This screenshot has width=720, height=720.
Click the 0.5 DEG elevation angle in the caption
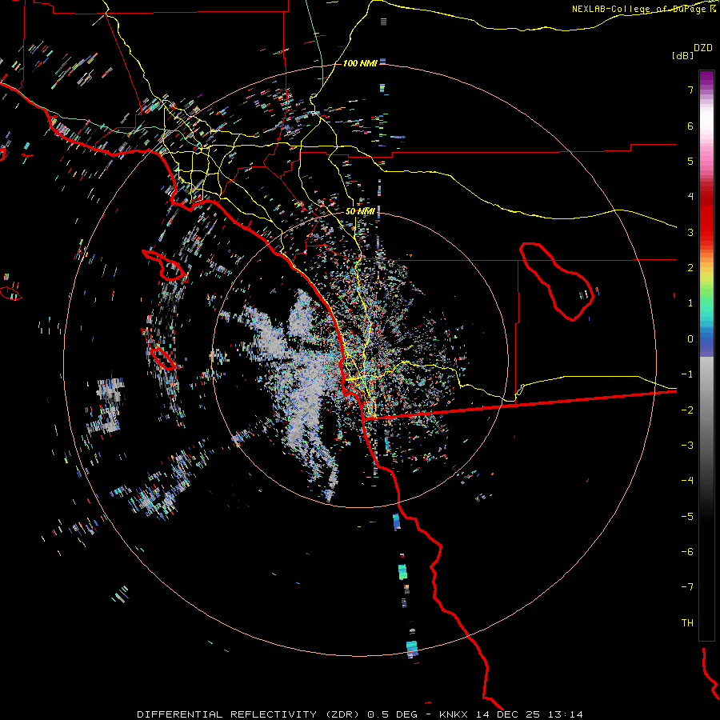click(x=393, y=714)
